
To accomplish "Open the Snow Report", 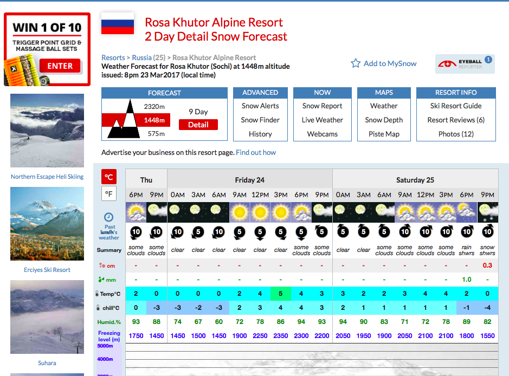I will pos(322,106).
